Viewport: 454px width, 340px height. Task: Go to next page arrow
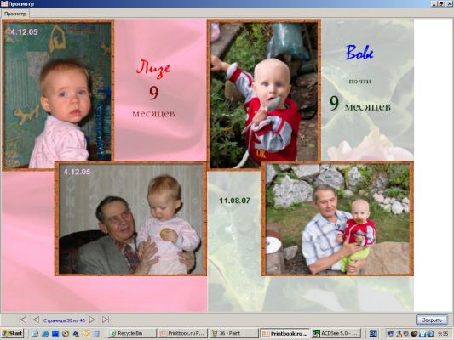[x=92, y=320]
